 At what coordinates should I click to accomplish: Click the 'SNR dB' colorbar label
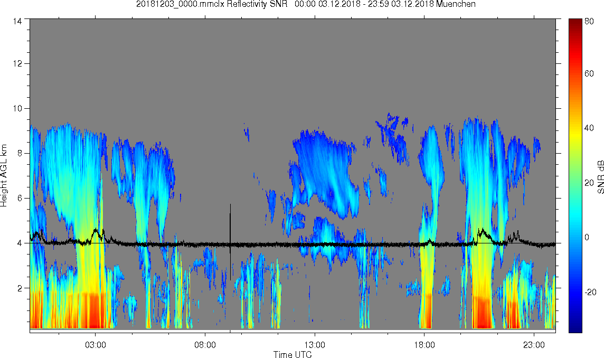point(600,177)
